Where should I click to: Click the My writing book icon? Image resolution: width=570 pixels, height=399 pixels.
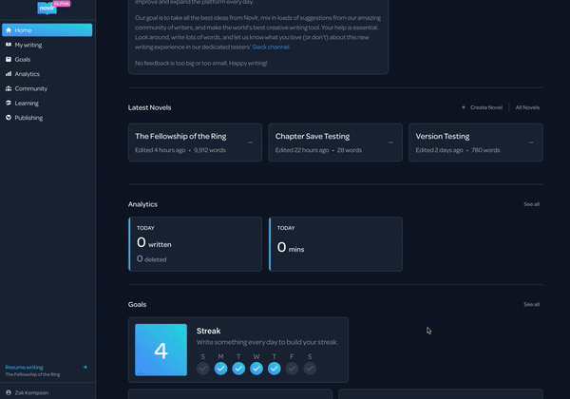[9, 45]
